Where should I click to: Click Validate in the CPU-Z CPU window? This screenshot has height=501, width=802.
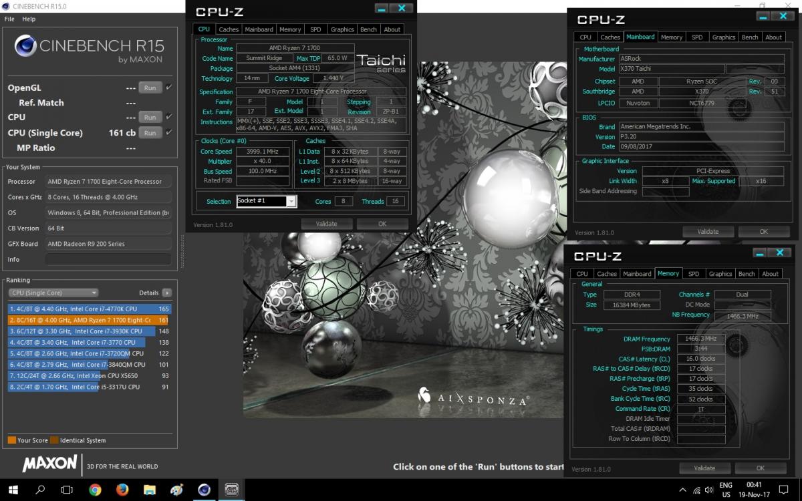coord(326,224)
